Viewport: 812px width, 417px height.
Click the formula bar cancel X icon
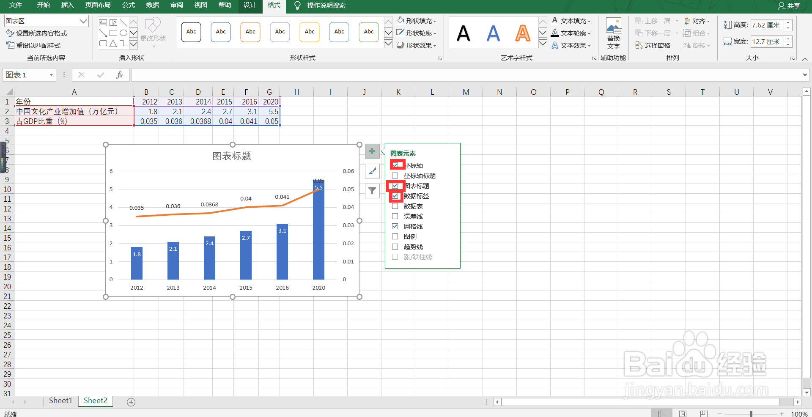tap(82, 75)
